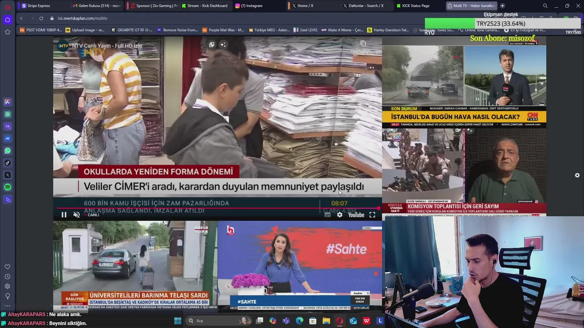
Task: Open Türkiye MEG Asker bookmark
Action: (269, 30)
